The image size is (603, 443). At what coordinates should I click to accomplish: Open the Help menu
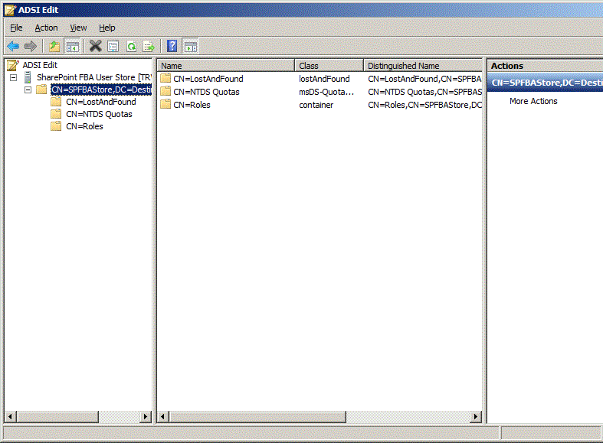(x=107, y=28)
